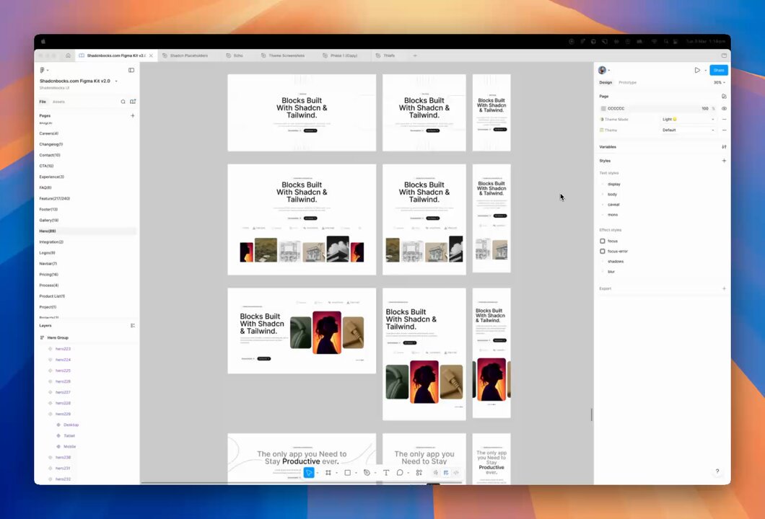
Task: Open the Variables settings icon
Action: point(724,146)
